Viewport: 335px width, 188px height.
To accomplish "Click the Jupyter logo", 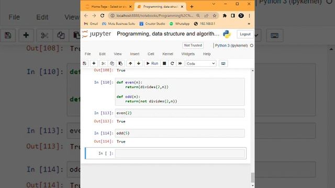I will click(x=97, y=34).
